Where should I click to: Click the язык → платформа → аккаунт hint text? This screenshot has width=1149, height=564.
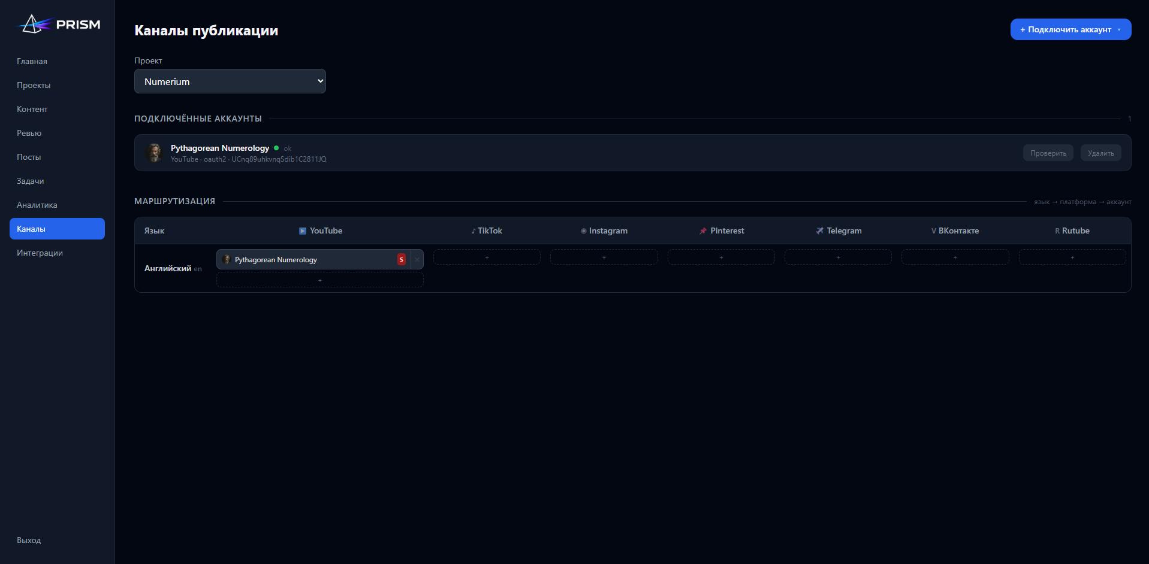pyautogui.click(x=1082, y=202)
